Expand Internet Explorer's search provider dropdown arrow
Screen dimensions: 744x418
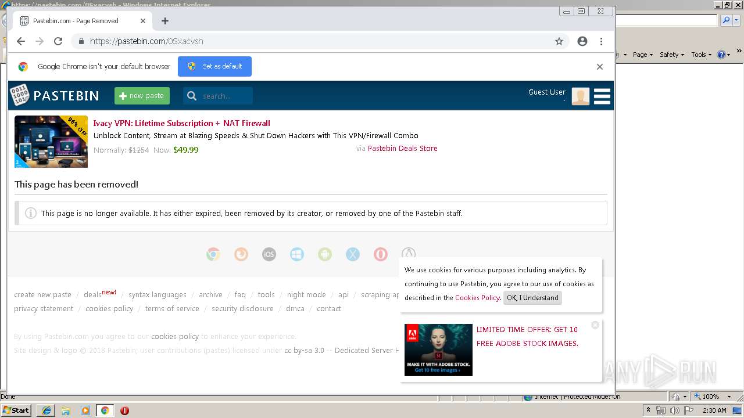(x=735, y=20)
